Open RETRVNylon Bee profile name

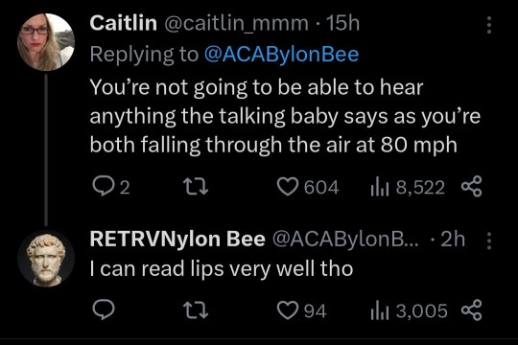tap(177, 239)
